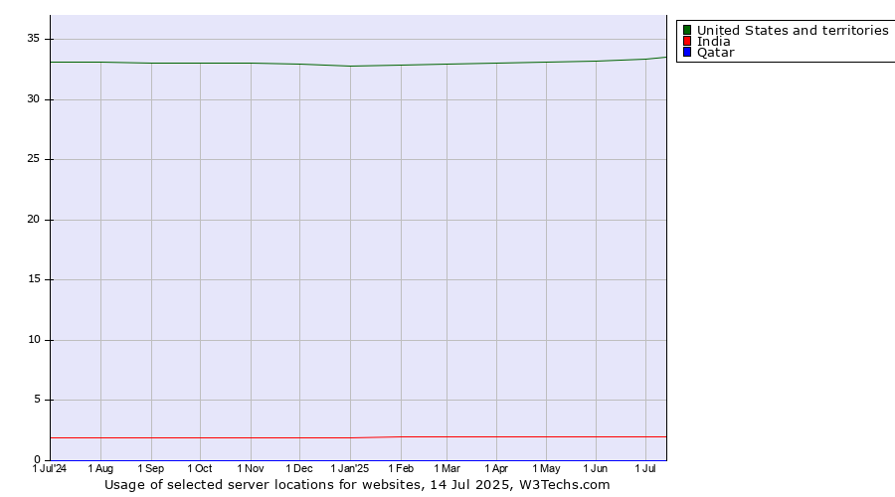Click the red India legend swatch
Screen dimensions: 895x497
pyautogui.click(x=687, y=41)
